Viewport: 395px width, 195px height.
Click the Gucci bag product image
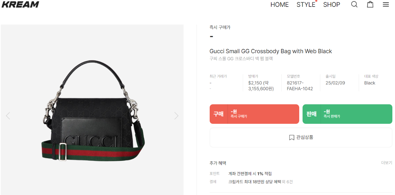[x=92, y=110]
